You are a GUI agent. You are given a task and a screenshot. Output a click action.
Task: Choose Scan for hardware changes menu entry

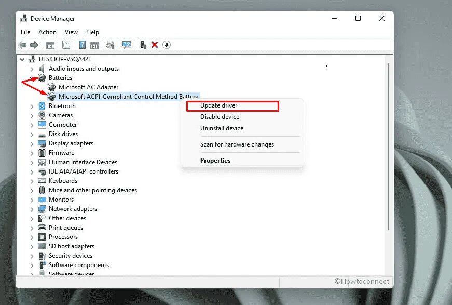[x=237, y=144]
